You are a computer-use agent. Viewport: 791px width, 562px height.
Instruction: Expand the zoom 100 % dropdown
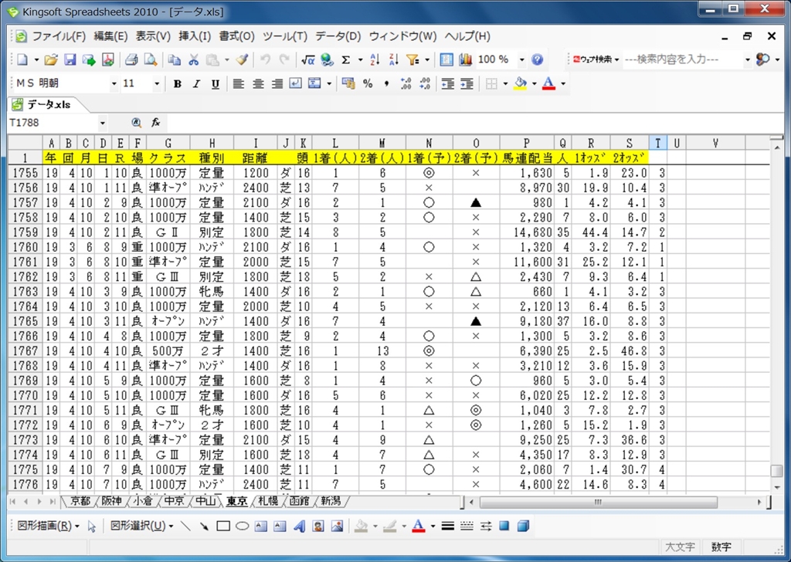tap(521, 59)
